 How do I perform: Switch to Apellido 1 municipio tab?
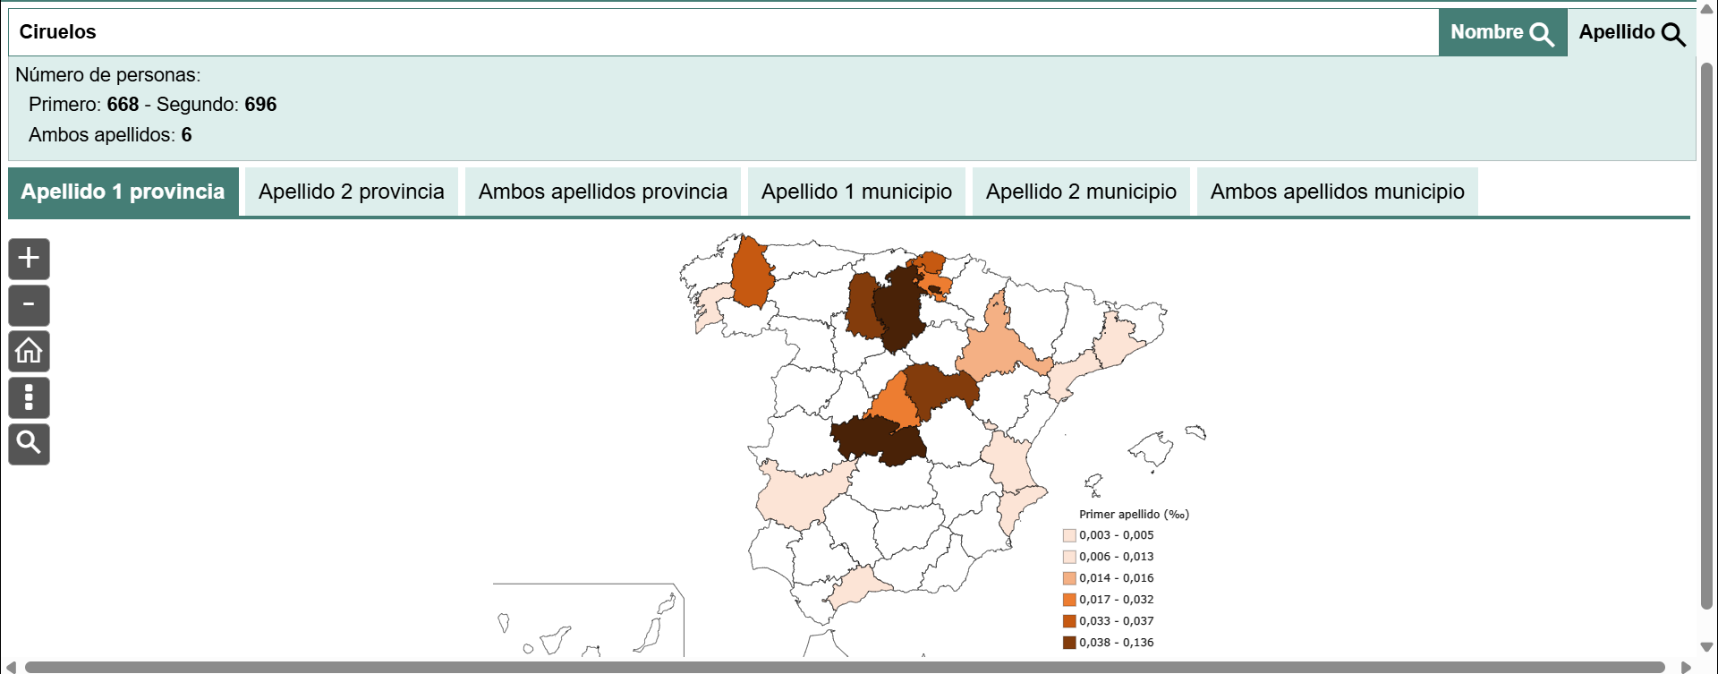point(856,192)
